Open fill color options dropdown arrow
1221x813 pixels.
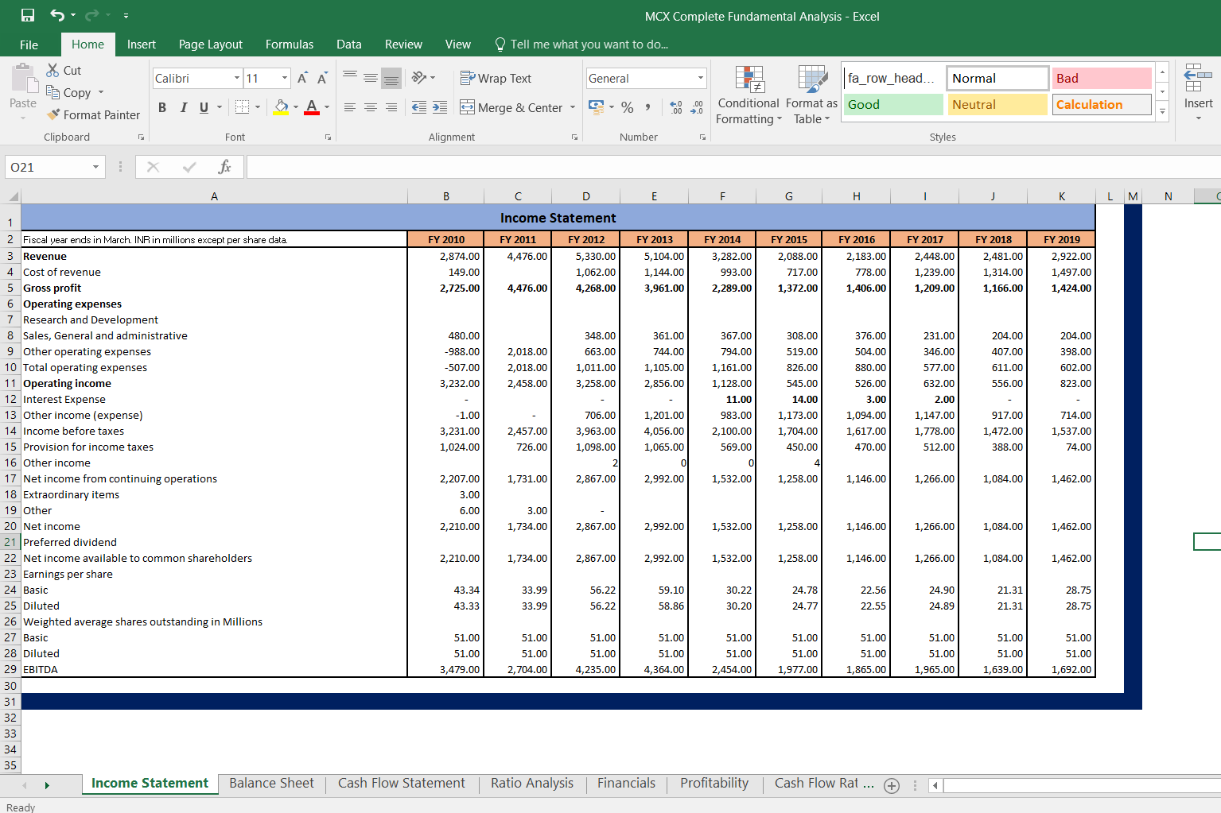[296, 107]
